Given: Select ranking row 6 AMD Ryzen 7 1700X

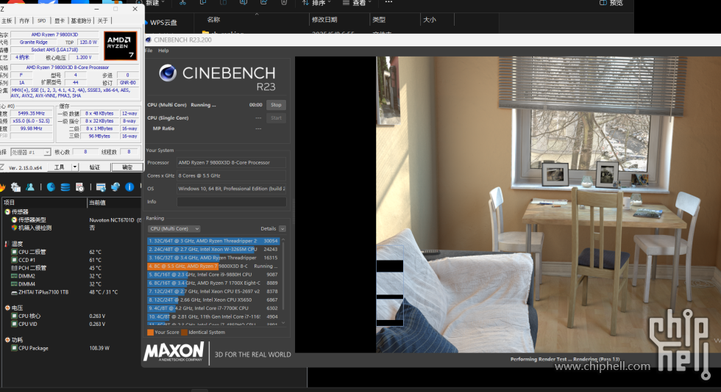Looking at the screenshot, I should click(213, 283).
